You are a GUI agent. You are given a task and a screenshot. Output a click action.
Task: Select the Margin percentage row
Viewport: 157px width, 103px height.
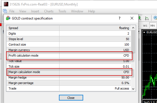[69, 83]
